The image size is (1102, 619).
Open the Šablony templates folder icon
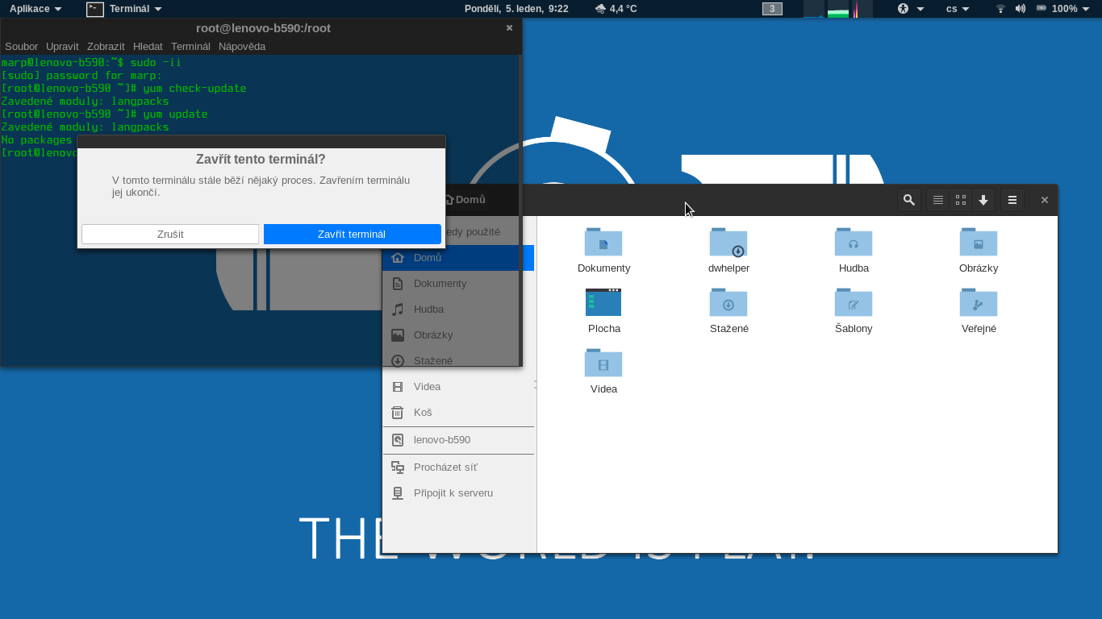pyautogui.click(x=854, y=302)
